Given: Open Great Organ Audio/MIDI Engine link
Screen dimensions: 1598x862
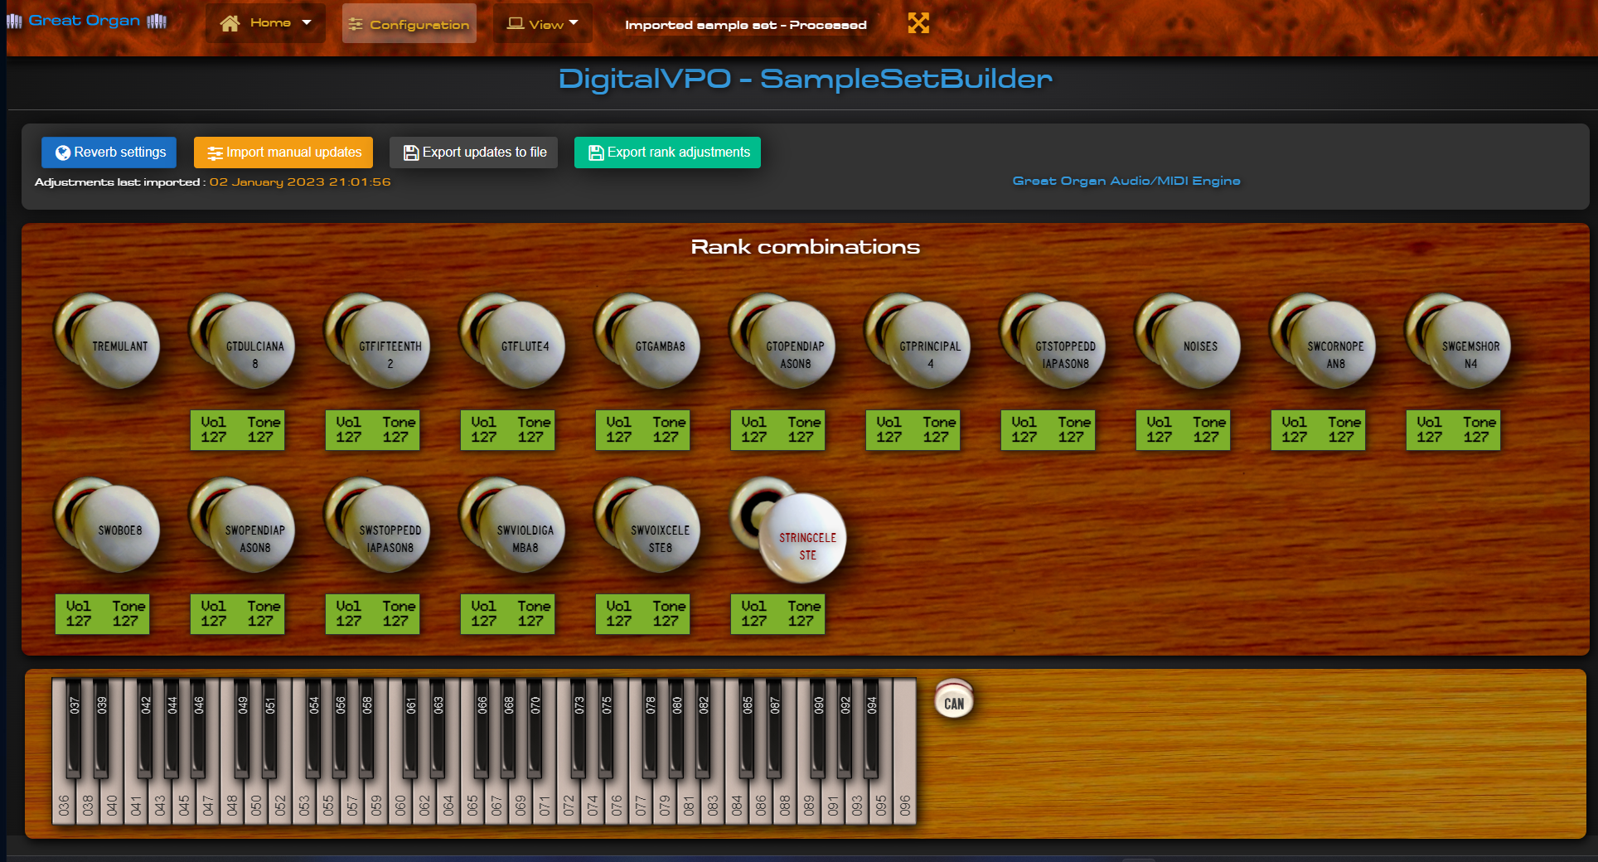Looking at the screenshot, I should coord(1126,181).
